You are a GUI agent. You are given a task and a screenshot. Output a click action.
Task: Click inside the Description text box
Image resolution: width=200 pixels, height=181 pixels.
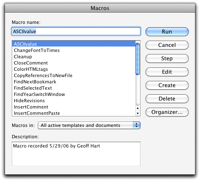[x=76, y=154]
